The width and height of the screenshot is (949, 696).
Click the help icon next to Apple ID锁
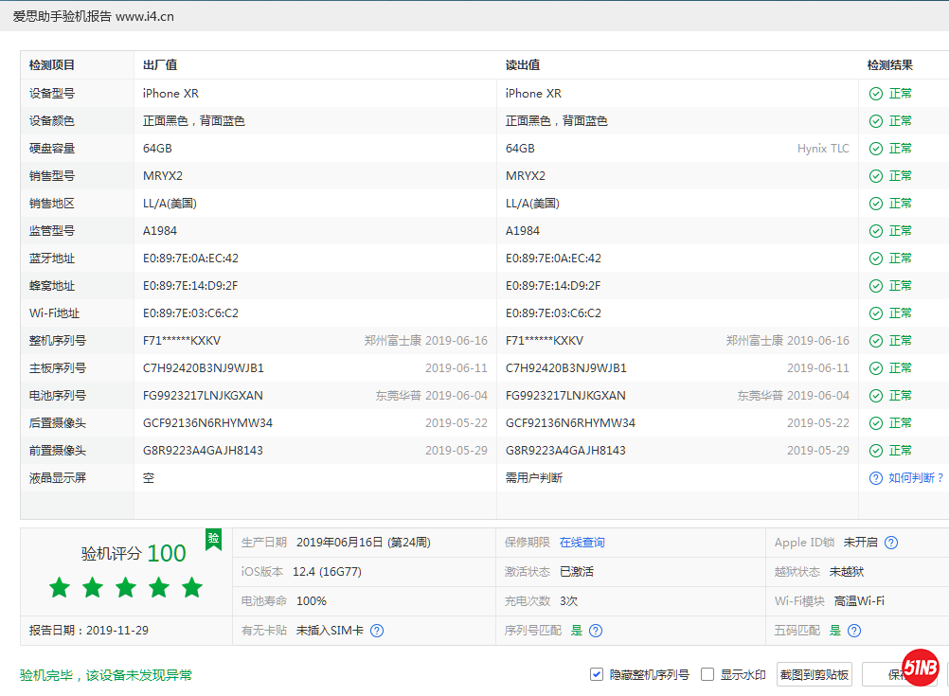[891, 543]
